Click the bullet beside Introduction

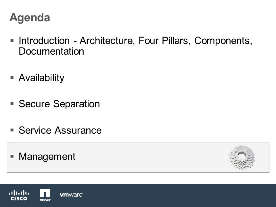coord(12,41)
